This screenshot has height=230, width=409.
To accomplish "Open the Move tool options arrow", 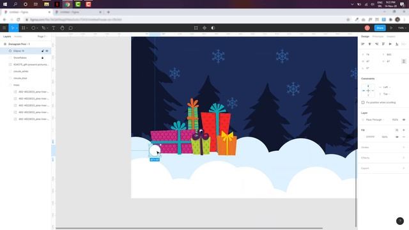I will click(17, 28).
